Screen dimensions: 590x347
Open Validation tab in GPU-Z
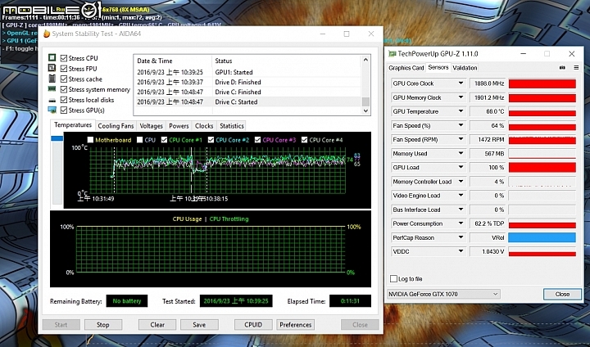465,68
